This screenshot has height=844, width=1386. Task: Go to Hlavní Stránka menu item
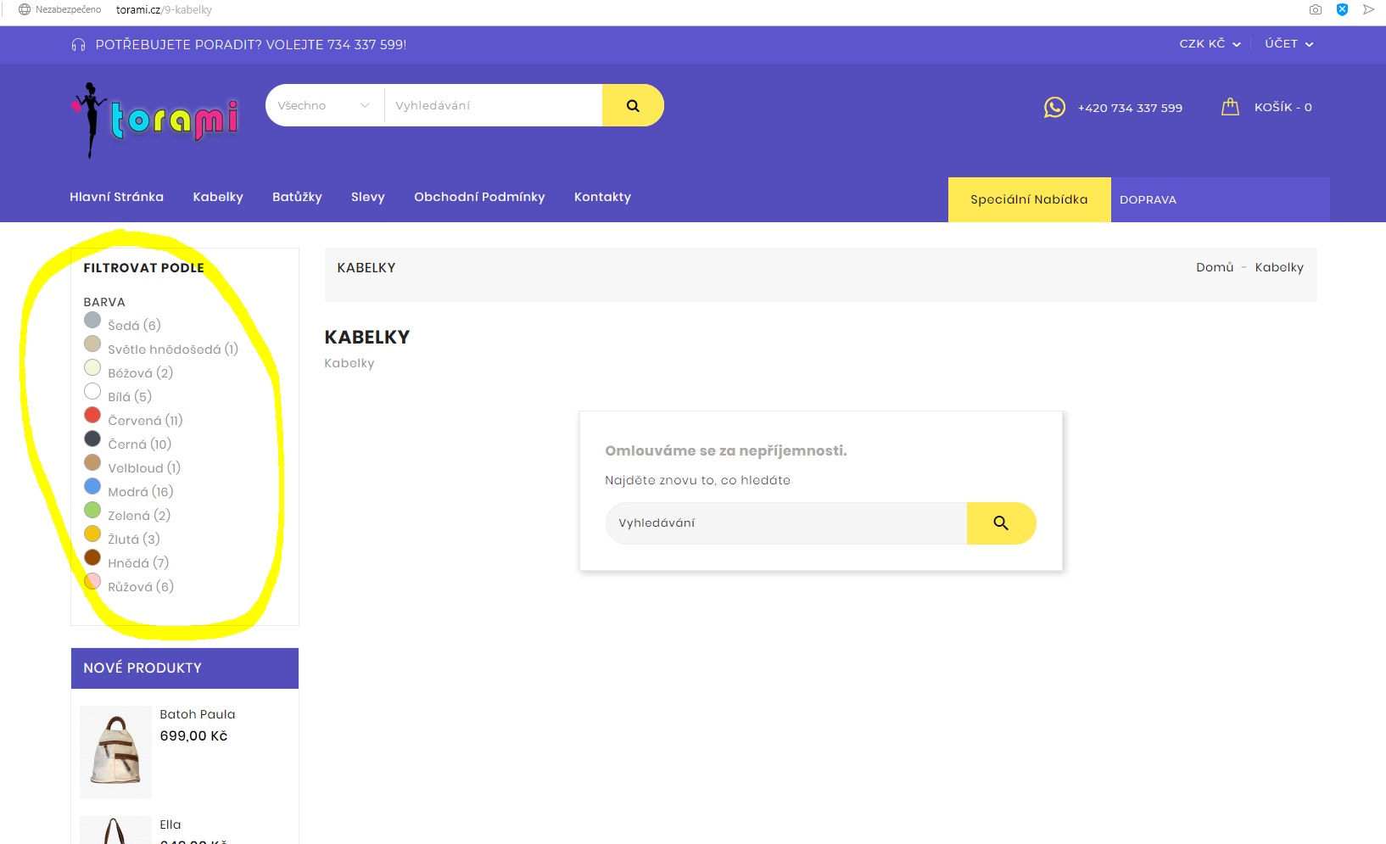click(116, 197)
